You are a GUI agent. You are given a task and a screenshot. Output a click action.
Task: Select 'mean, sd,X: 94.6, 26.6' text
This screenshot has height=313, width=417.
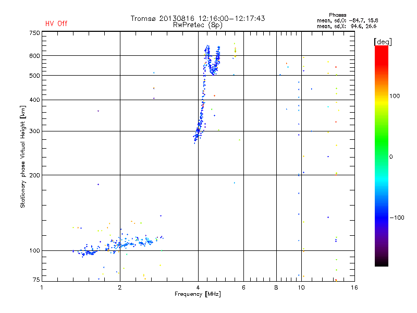tap(347, 26)
